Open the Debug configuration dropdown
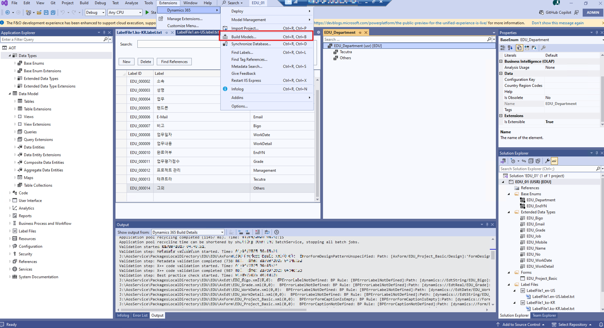604x328 pixels. pos(95,12)
